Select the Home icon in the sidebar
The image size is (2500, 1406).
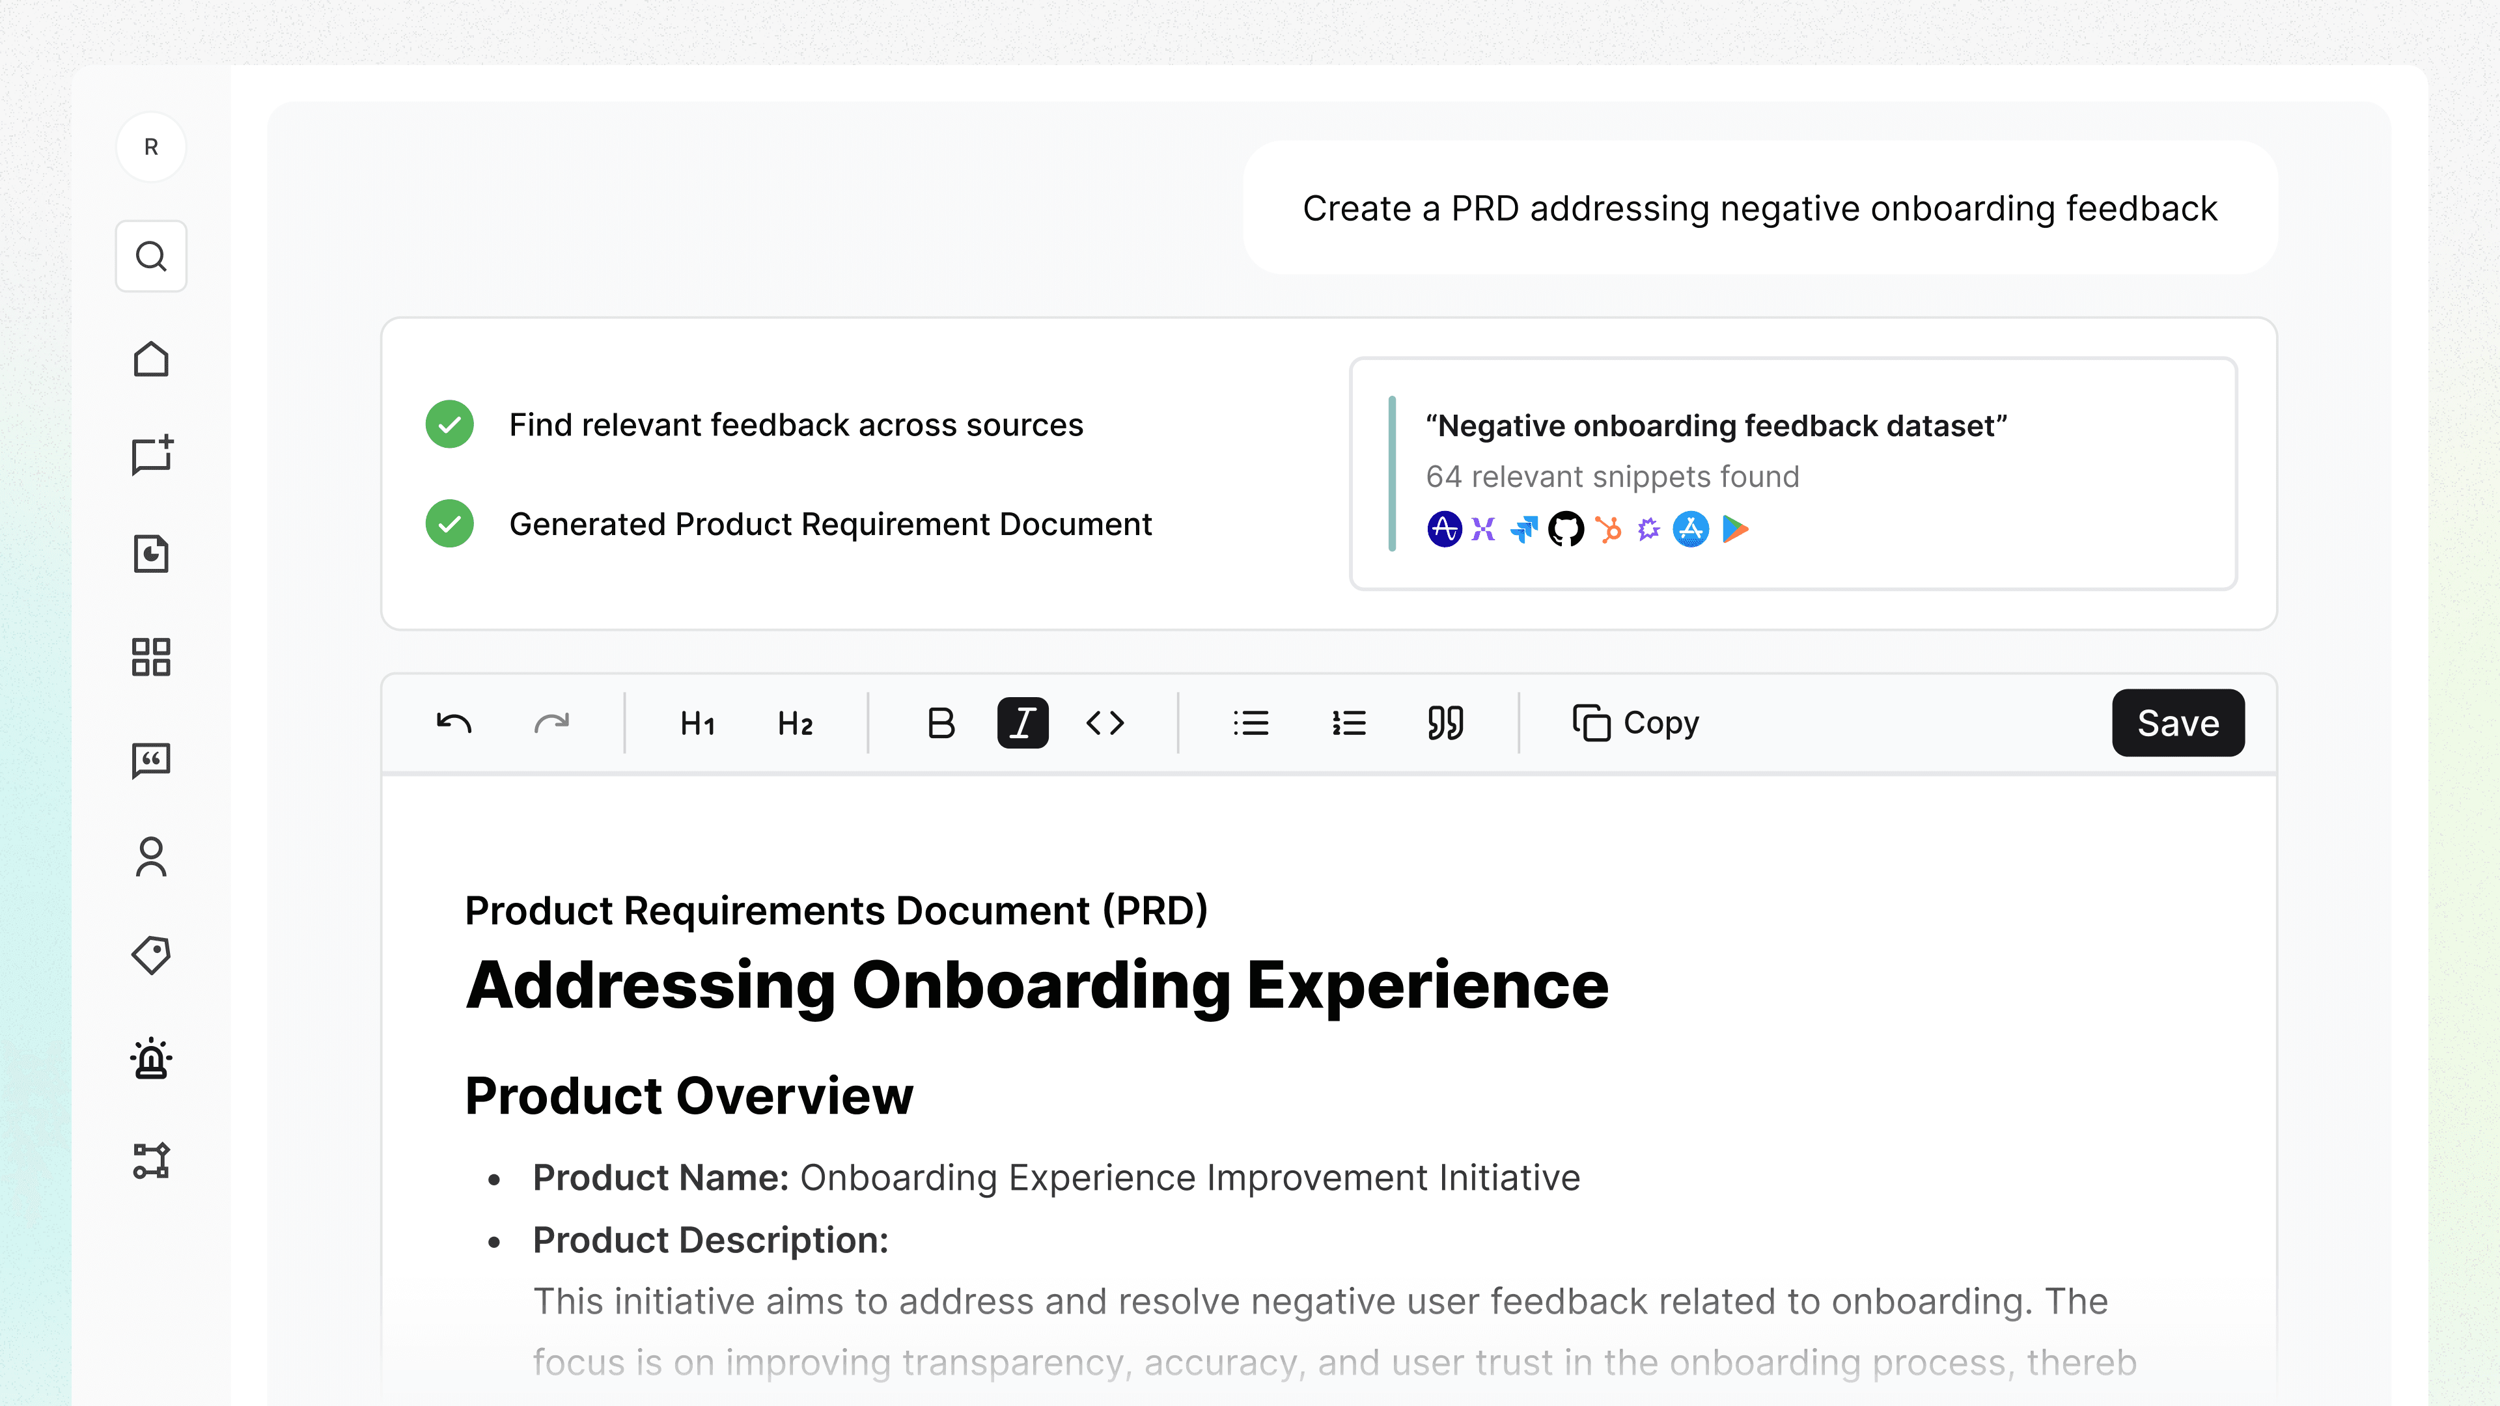coord(152,359)
